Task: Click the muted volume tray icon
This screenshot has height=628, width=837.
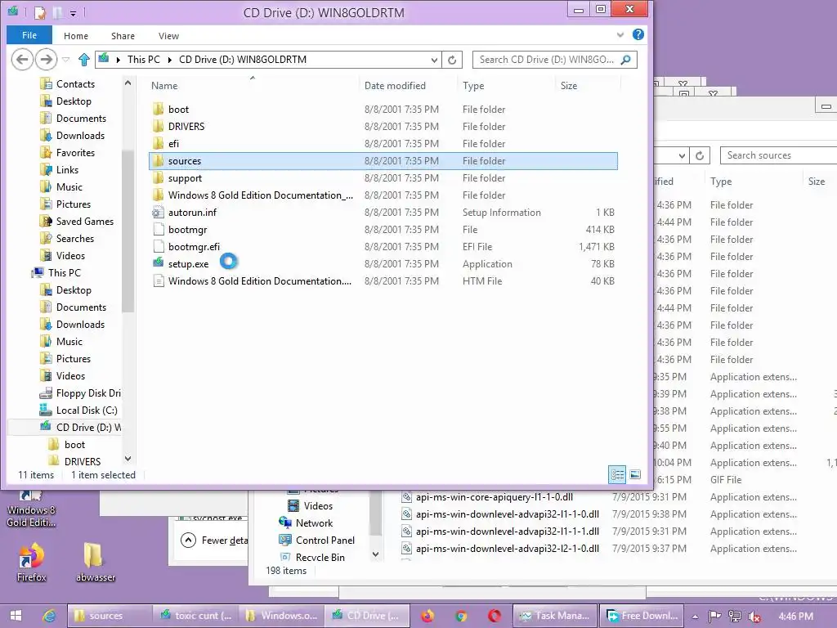Action: (754, 617)
